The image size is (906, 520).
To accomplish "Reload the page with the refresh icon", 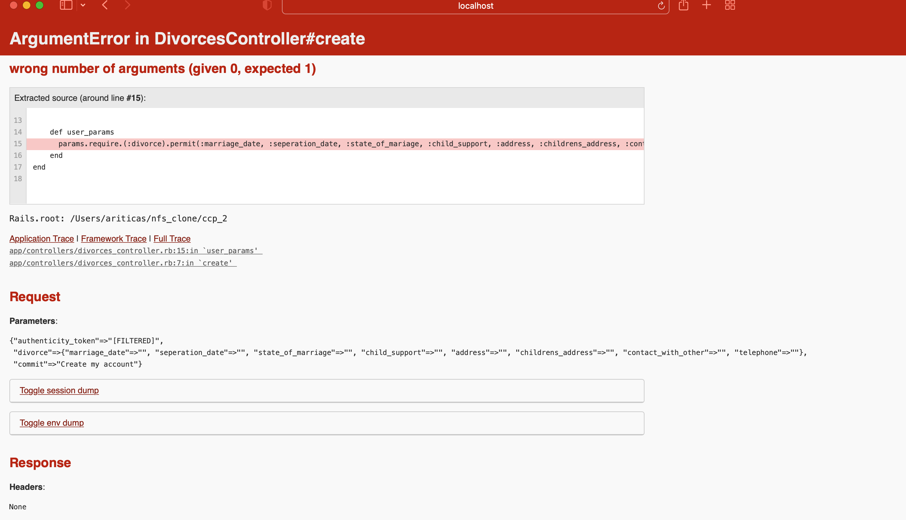I will pos(661,6).
